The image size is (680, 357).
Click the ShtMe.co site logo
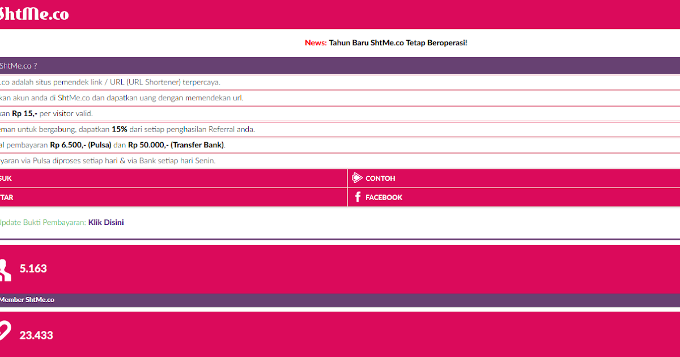34,14
